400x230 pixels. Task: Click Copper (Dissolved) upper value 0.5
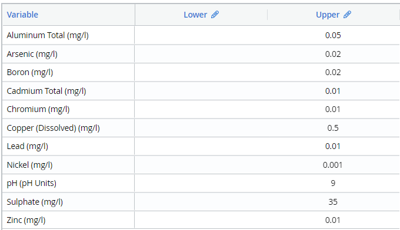coord(333,128)
